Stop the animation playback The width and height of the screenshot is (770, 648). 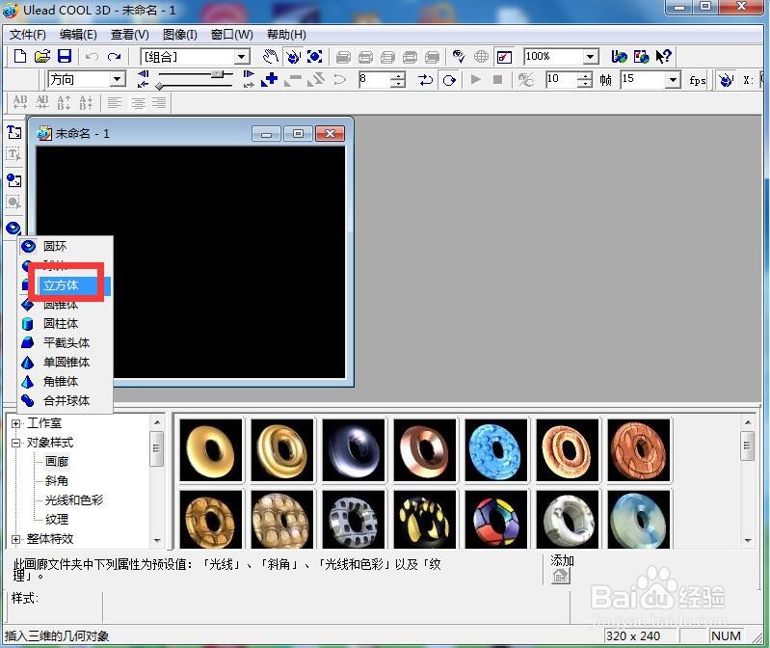pos(497,79)
